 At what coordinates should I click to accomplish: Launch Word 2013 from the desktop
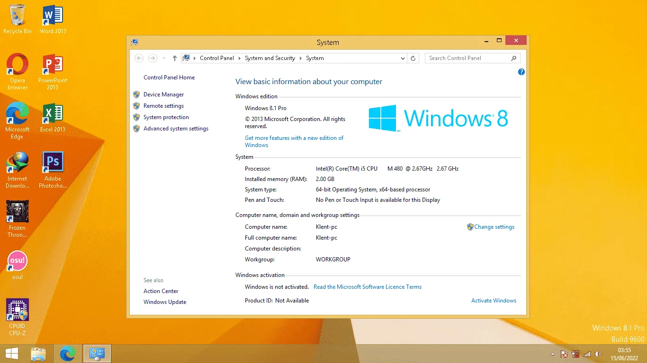(53, 19)
